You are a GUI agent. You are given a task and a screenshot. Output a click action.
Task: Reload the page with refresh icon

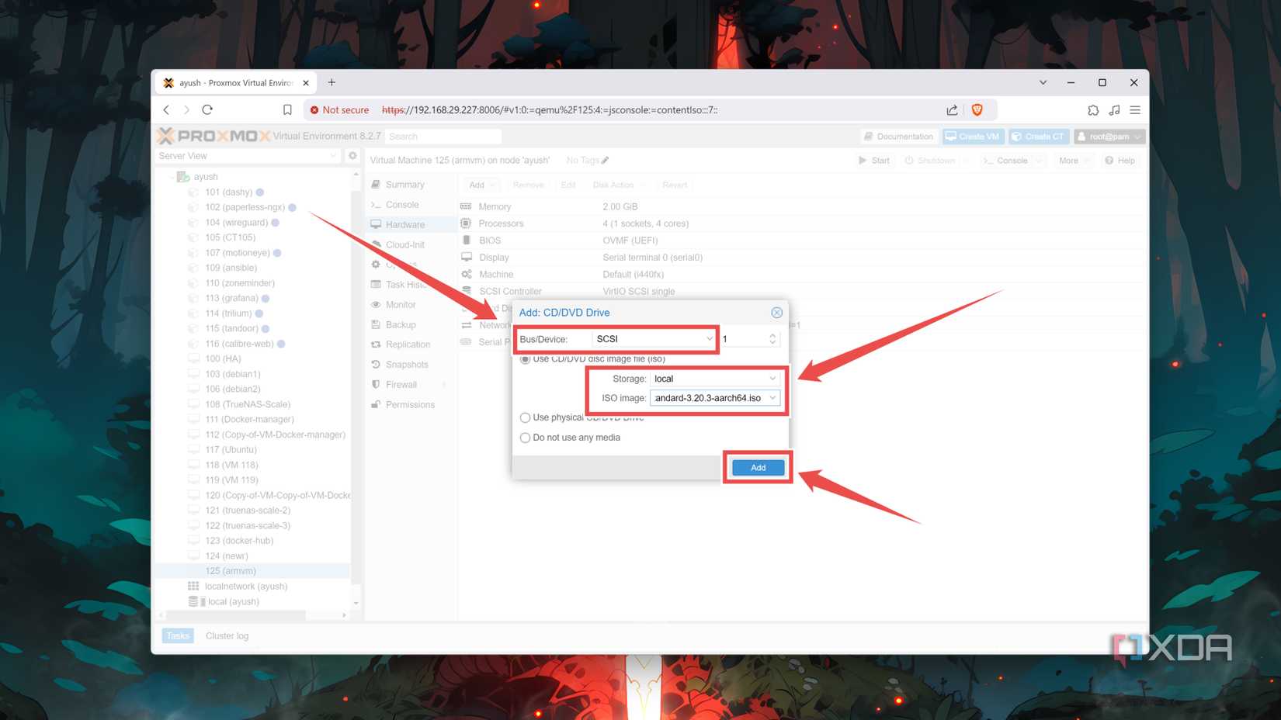pos(207,110)
